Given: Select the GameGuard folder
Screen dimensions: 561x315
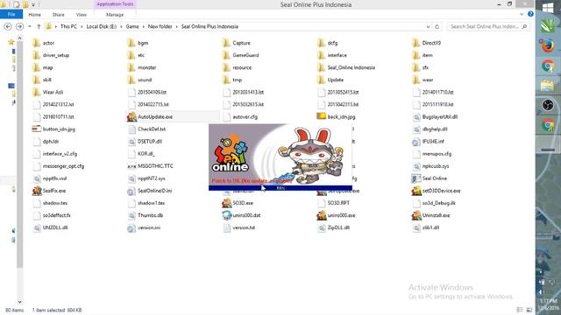Looking at the screenshot, I should click(x=241, y=55).
